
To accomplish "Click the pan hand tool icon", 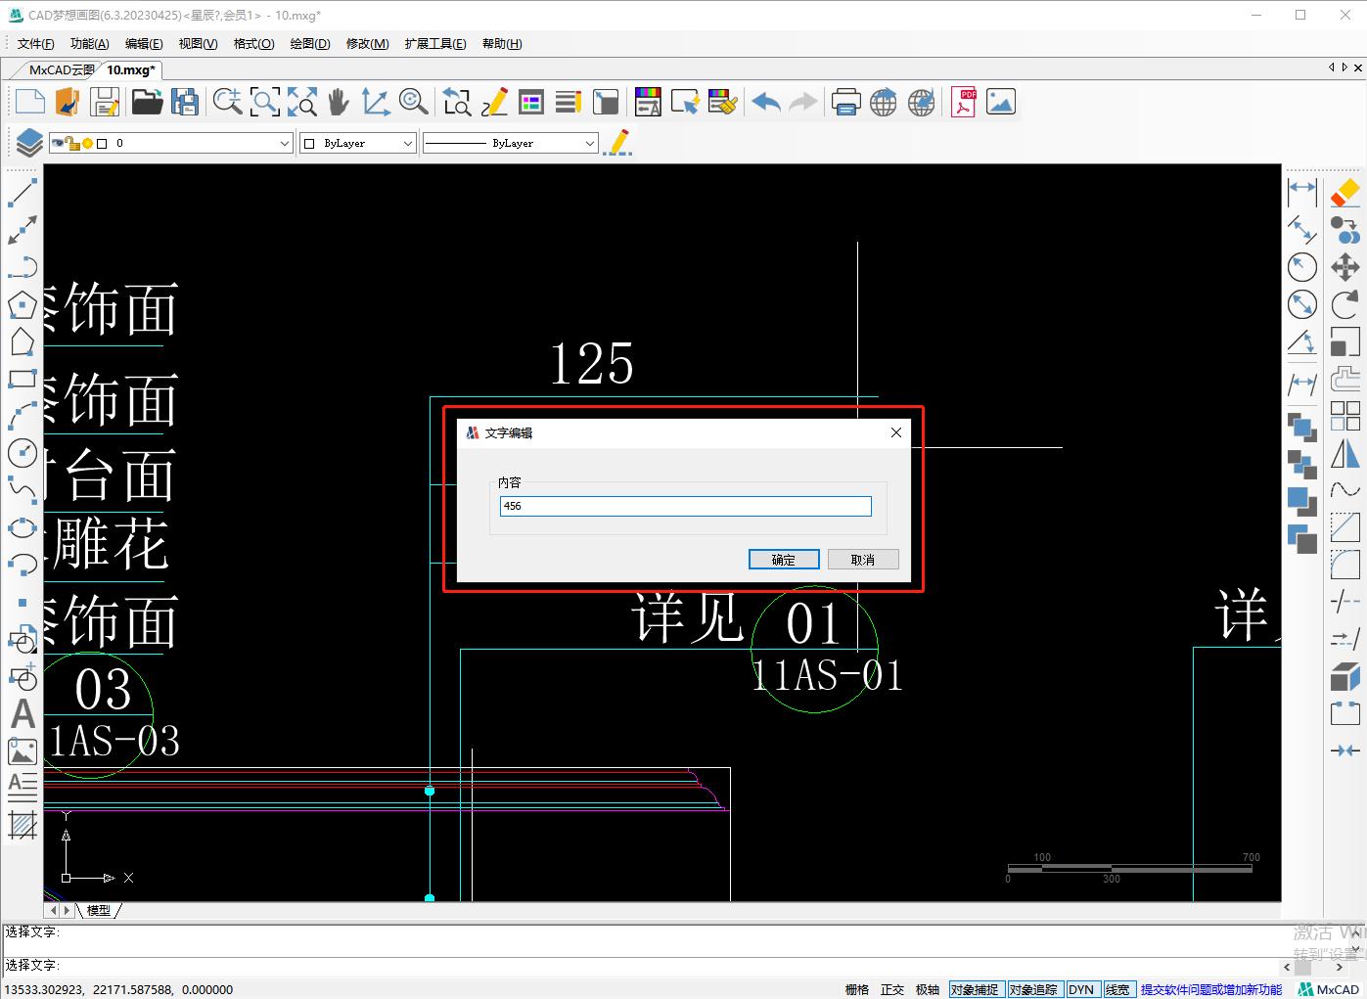I will click(339, 102).
